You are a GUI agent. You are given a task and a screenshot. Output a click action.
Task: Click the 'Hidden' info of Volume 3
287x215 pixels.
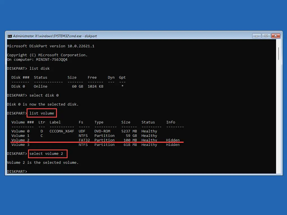click(x=173, y=145)
